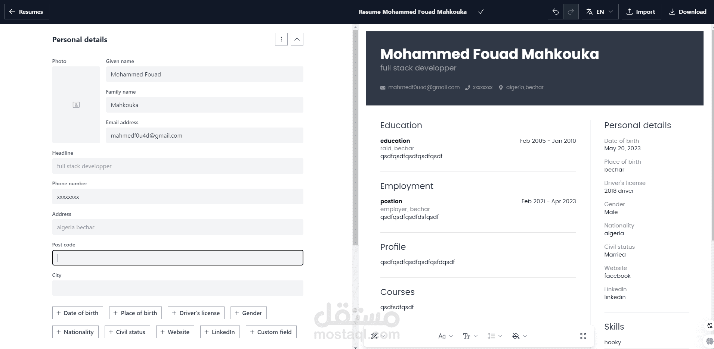Download the resume
This screenshot has height=349, width=714.
687,12
